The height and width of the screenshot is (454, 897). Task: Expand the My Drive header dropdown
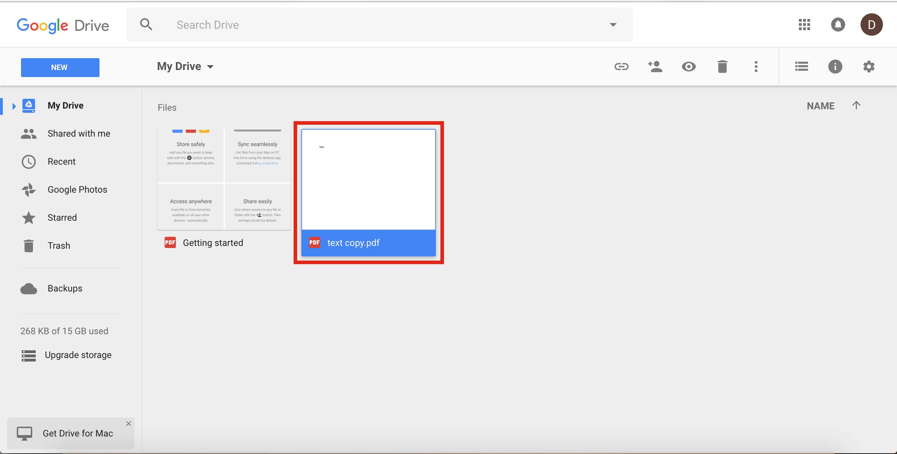click(210, 67)
